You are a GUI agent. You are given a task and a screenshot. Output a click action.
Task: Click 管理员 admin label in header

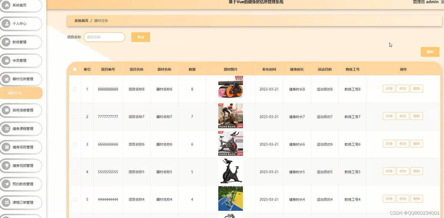click(x=425, y=2)
